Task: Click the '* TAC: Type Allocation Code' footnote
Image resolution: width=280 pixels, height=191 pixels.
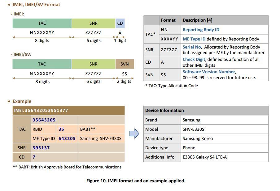Action: 172,86
